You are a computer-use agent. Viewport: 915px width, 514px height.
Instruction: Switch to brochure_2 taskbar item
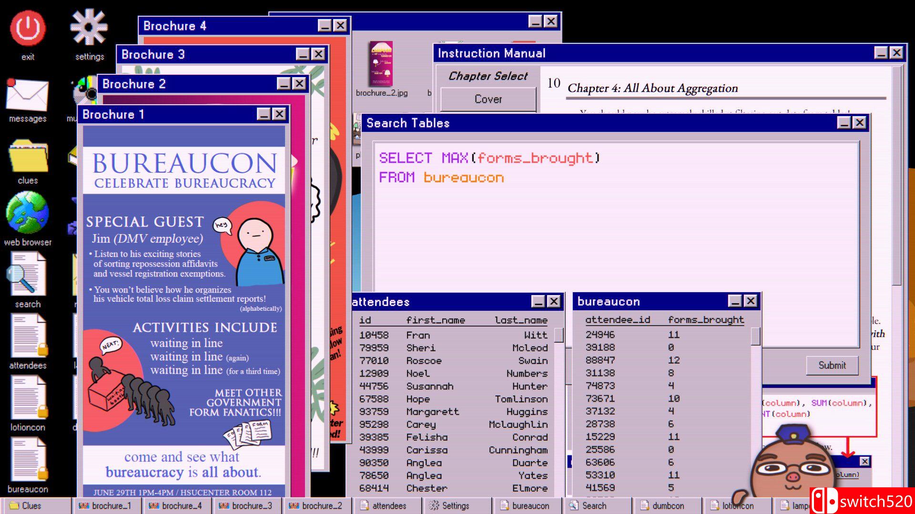point(316,505)
